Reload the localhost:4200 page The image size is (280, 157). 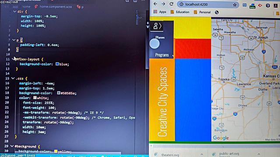coord(171,4)
